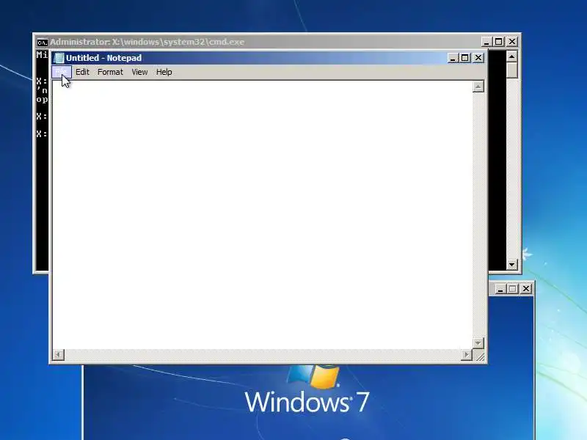Screen dimensions: 587x440
Task: Click the Notepad resize grip corner
Action: (x=479, y=356)
